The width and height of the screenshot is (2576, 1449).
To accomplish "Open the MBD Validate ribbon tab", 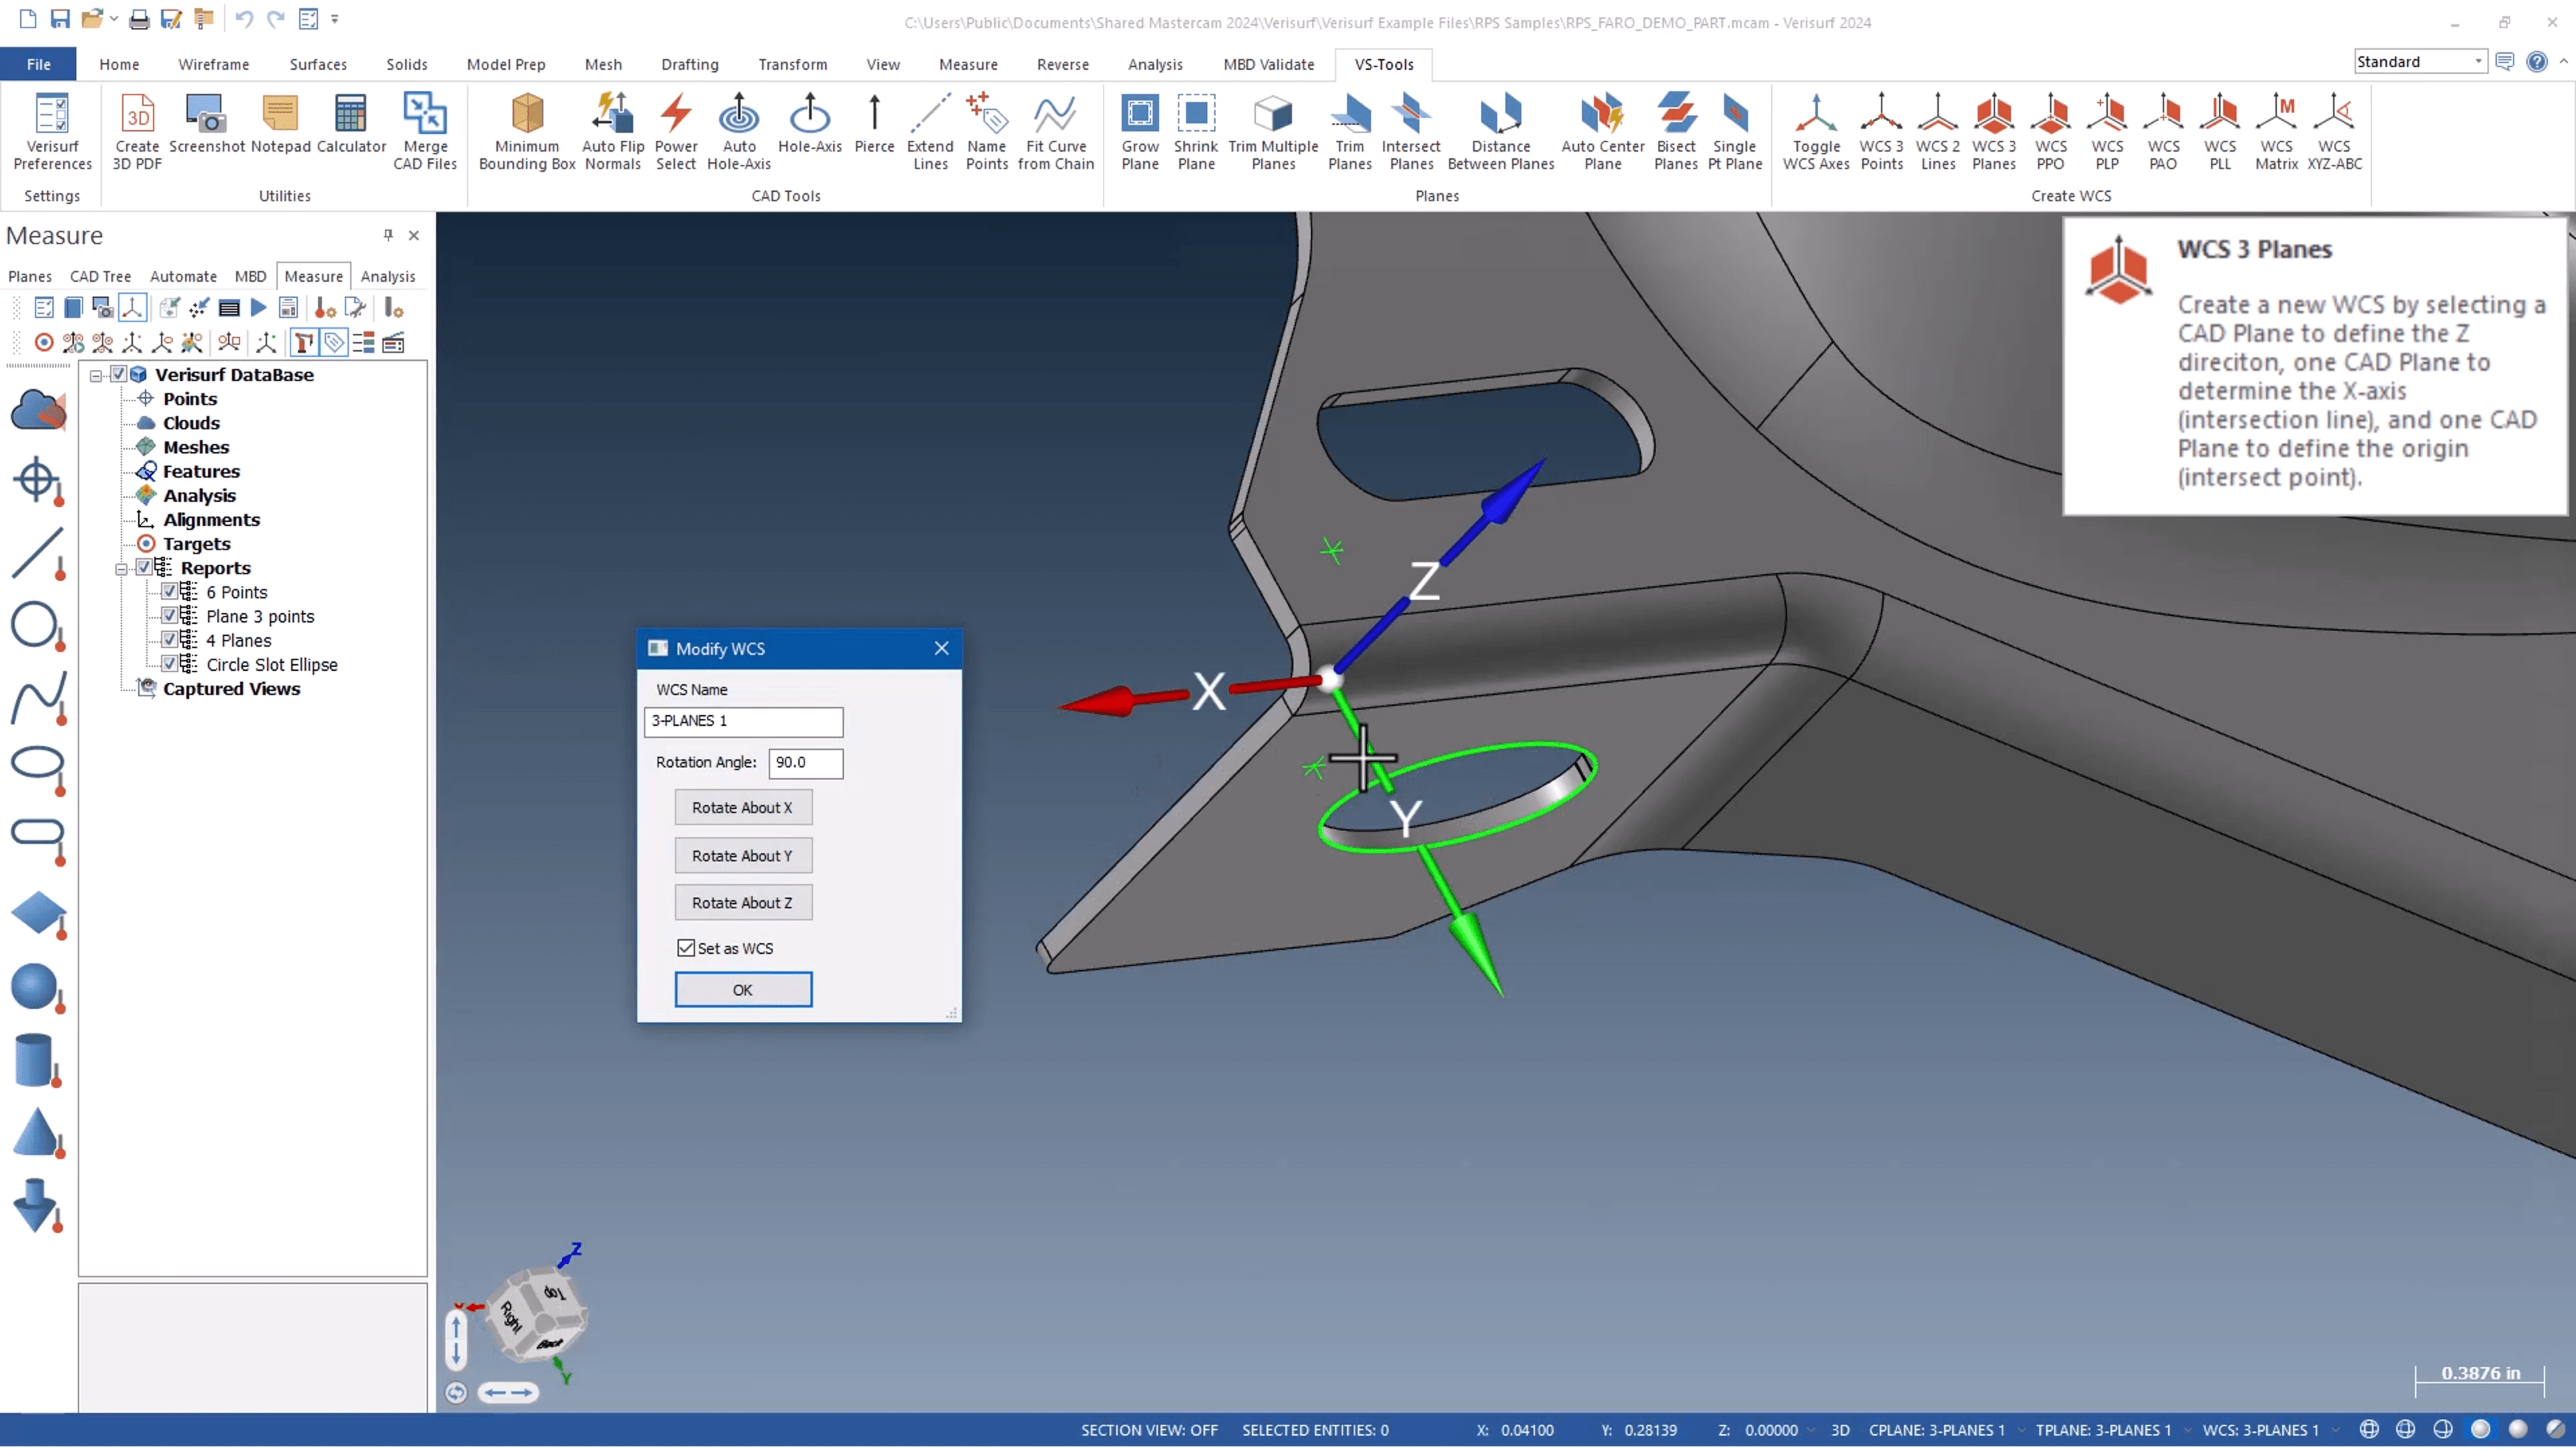I will point(1268,64).
